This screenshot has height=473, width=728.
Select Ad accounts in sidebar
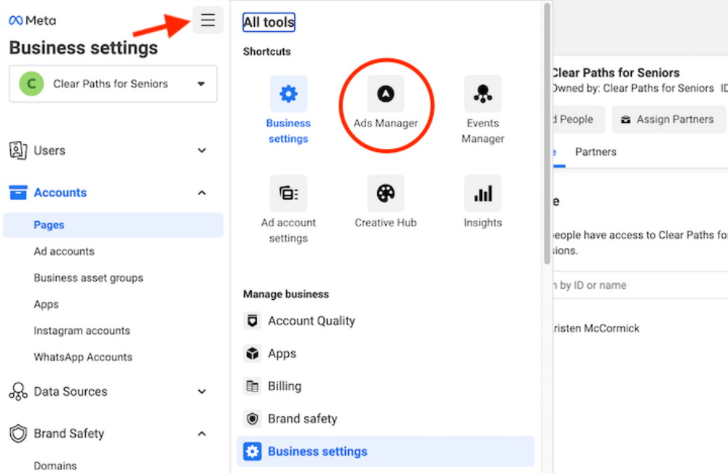pos(64,252)
